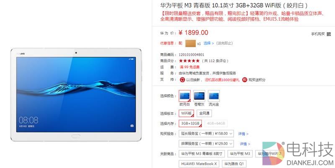Click the brown leather case gift thumbnail
The image size is (335, 168).
coord(191,44)
